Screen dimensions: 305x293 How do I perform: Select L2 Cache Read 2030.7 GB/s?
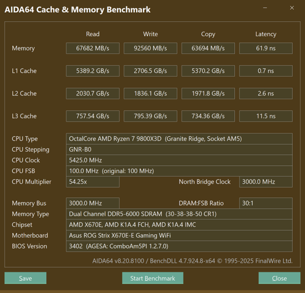click(x=93, y=94)
